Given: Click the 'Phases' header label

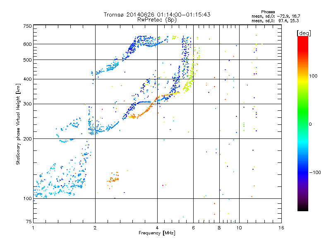Looking at the screenshot, I should pos(268,12).
